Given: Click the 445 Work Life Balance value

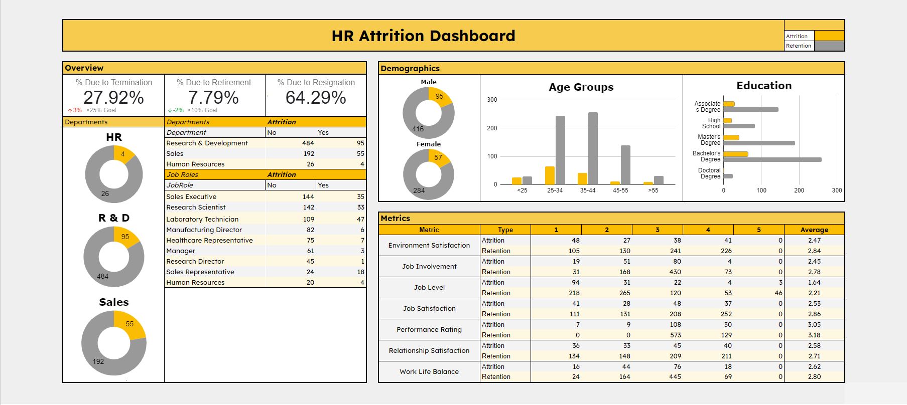Looking at the screenshot, I should [x=675, y=376].
